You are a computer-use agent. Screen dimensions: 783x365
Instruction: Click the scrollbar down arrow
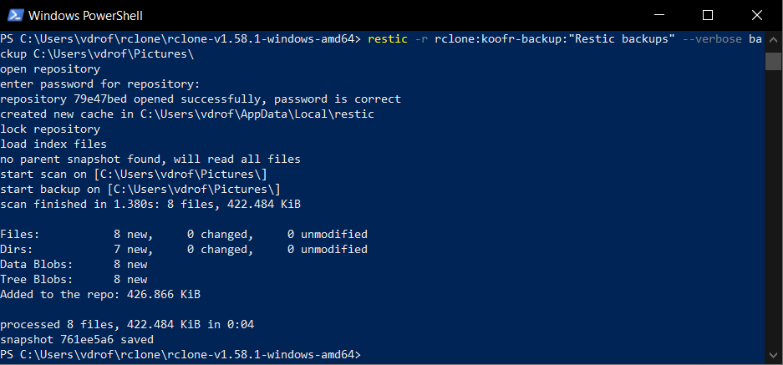pos(774,354)
